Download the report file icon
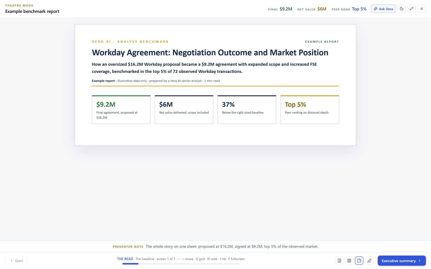The height and width of the screenshot is (269, 431). (x=339, y=261)
